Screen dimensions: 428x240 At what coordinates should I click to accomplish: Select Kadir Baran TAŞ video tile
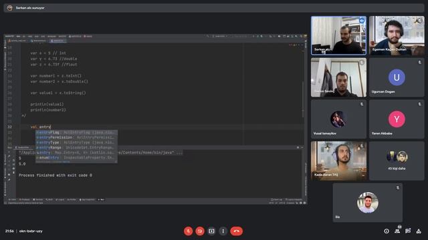[x=338, y=161]
